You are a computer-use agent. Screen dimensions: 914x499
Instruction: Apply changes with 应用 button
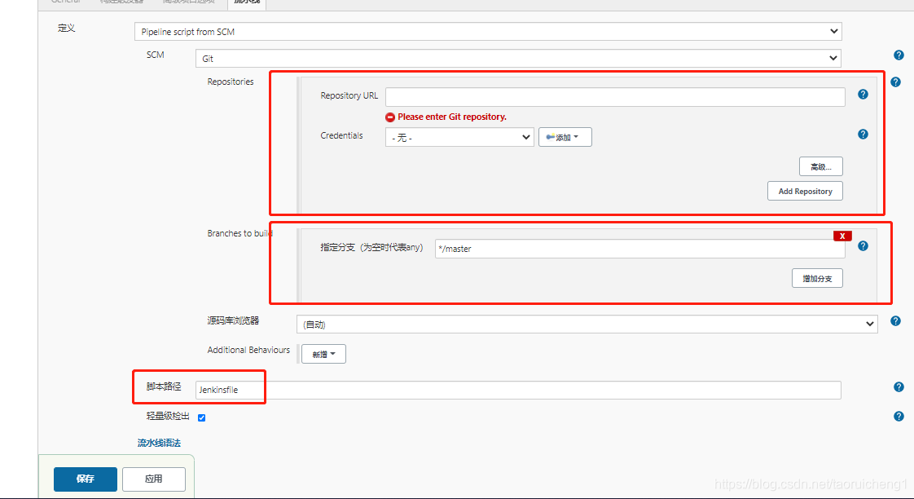click(154, 479)
